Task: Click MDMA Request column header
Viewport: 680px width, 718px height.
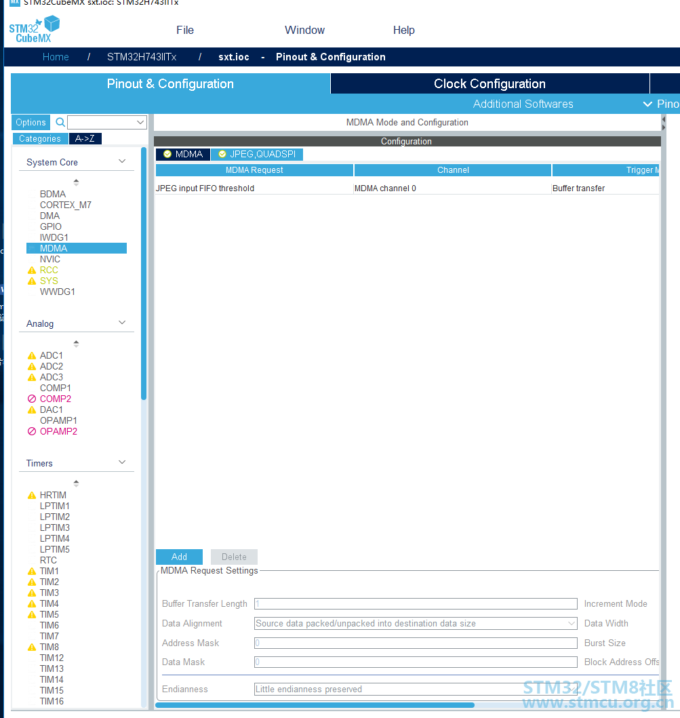Action: [x=254, y=170]
